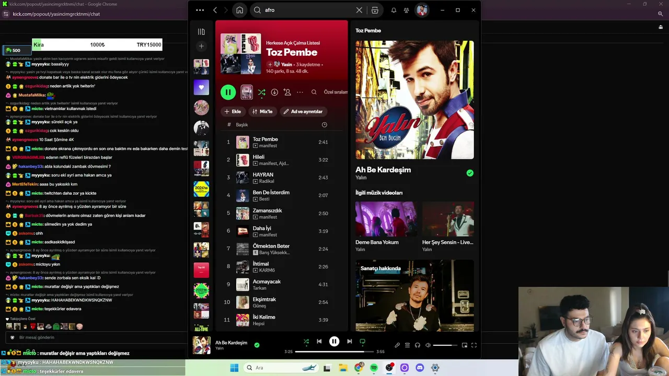The image size is (669, 376).
Task: Select the track İki Kelime
Action: 281,320
